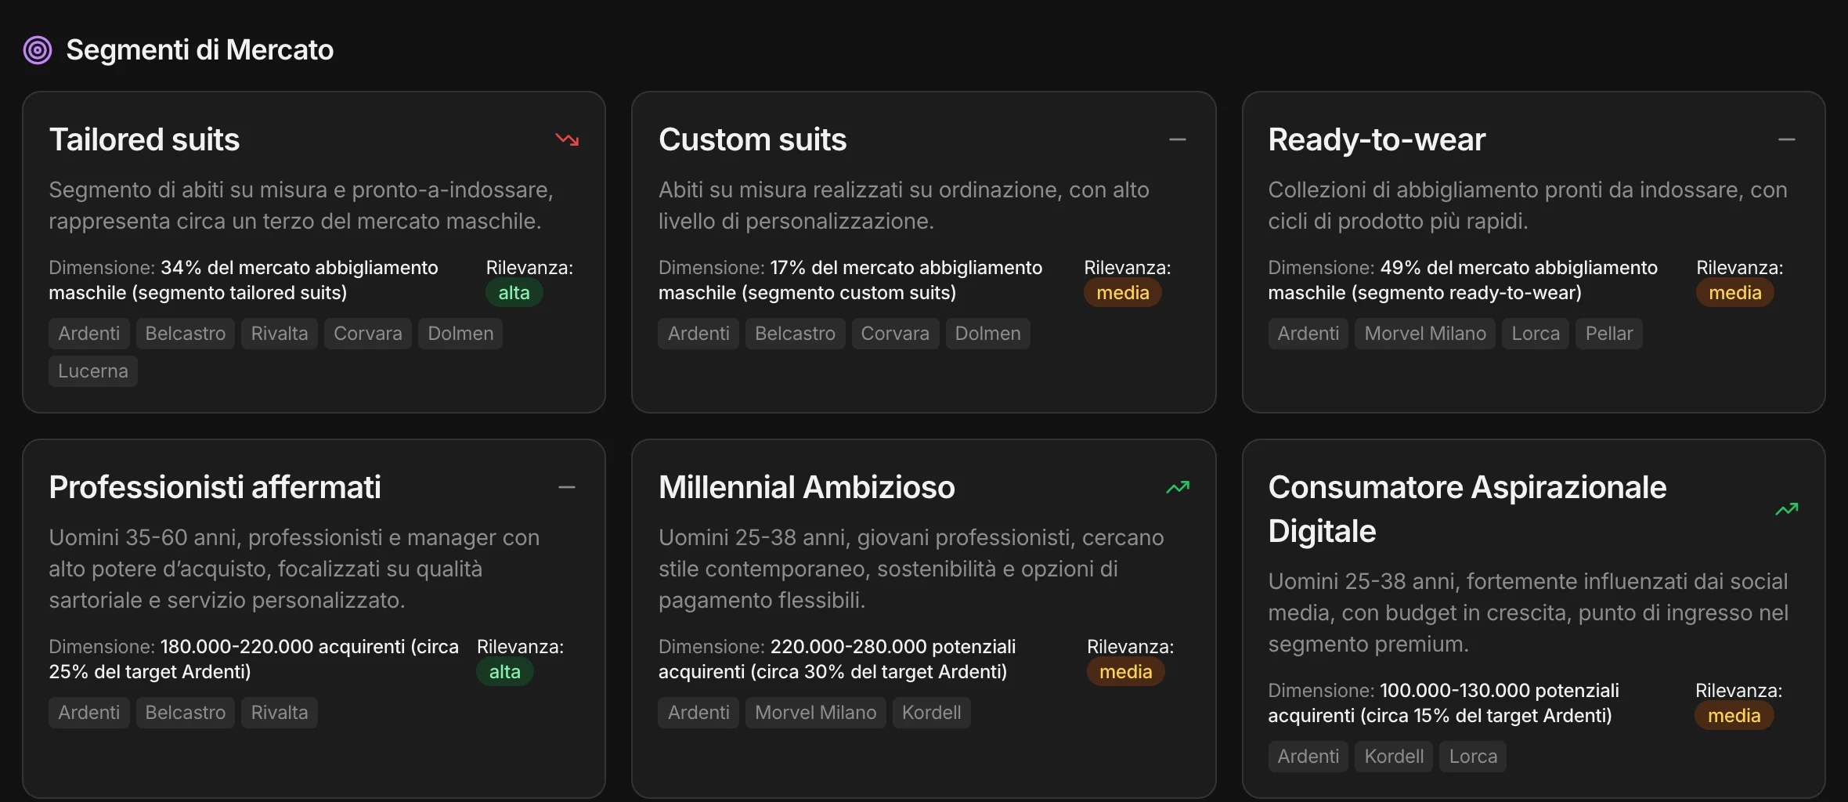Click Lorca tag in Consumatore Aspirazionale Digitale

click(x=1473, y=757)
